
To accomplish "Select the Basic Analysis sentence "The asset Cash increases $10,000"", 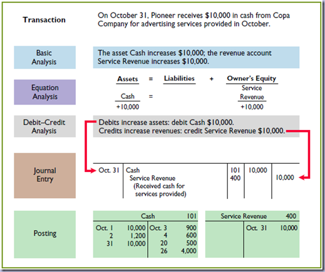I will click(151, 53).
